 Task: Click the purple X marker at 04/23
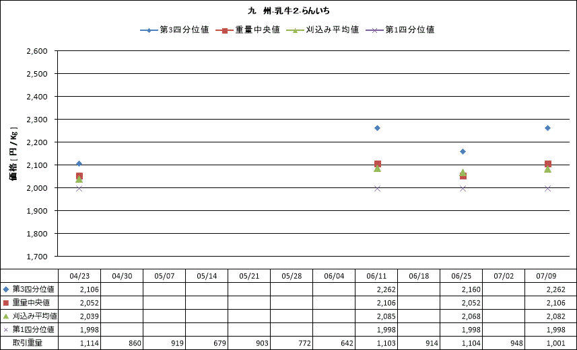79,188
